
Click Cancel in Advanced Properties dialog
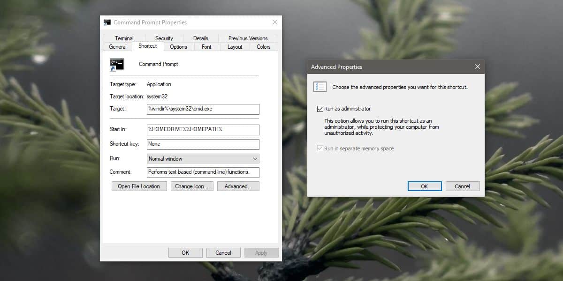(x=463, y=186)
